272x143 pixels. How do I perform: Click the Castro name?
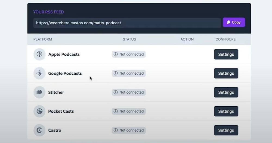click(x=55, y=130)
